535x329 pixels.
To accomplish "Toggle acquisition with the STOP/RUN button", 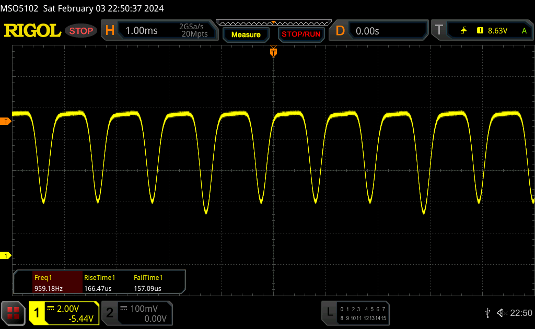I will [x=301, y=34].
